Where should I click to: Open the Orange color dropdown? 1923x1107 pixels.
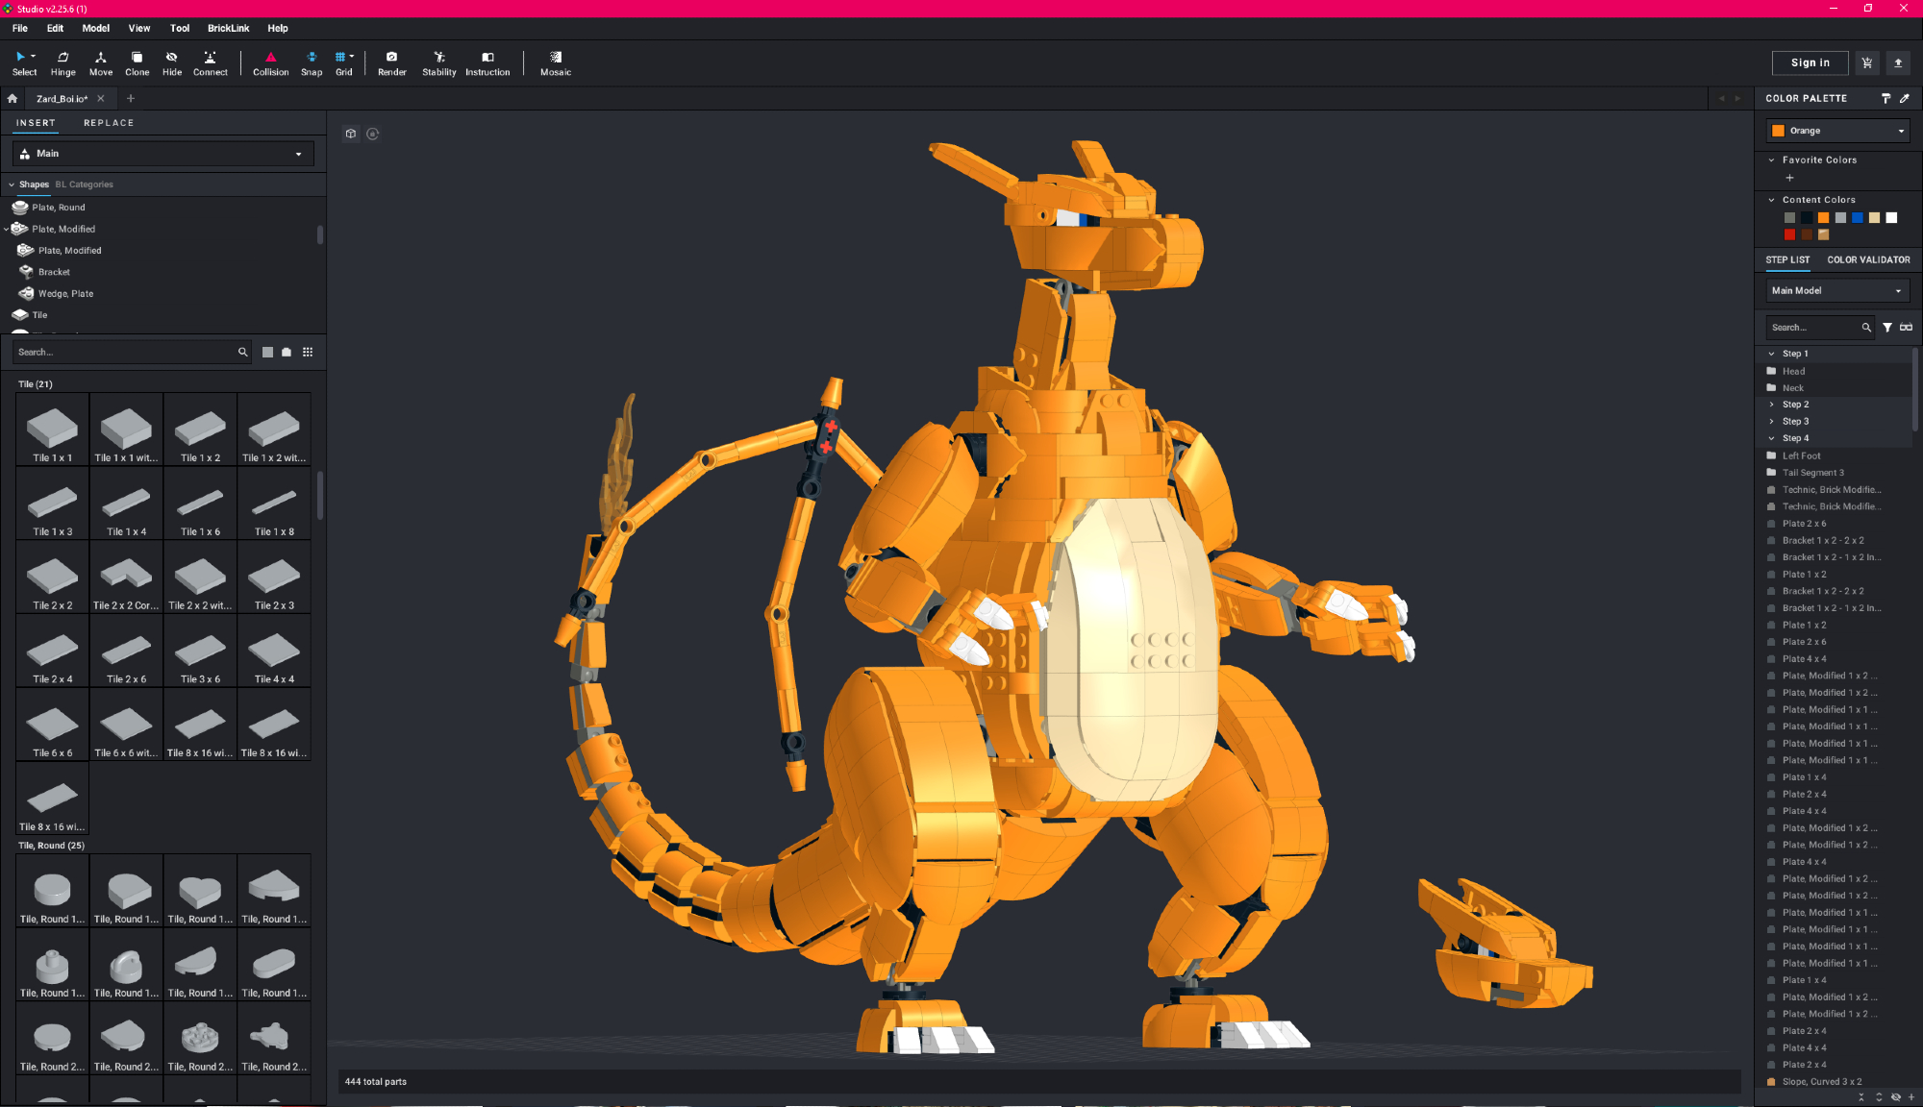coord(1837,131)
